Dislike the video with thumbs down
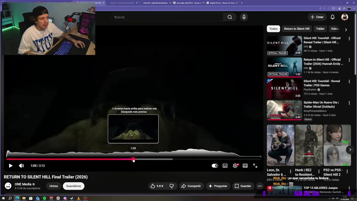The height and width of the screenshot is (201, 357). (172, 186)
